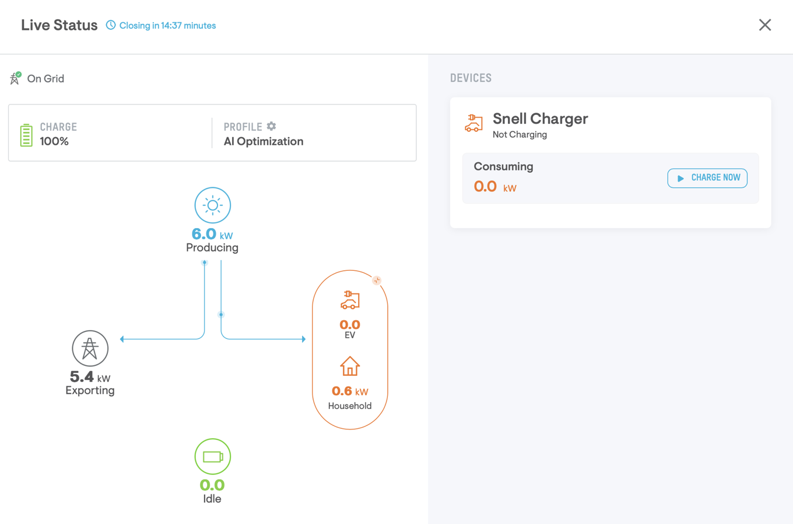Click the Consuming 0.0 kW panel

(560, 178)
